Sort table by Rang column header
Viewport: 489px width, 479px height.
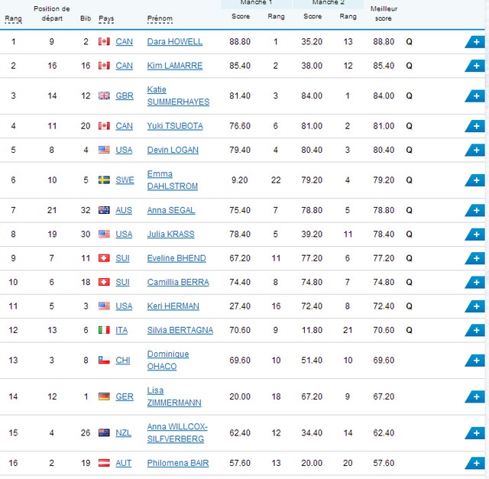coord(14,18)
